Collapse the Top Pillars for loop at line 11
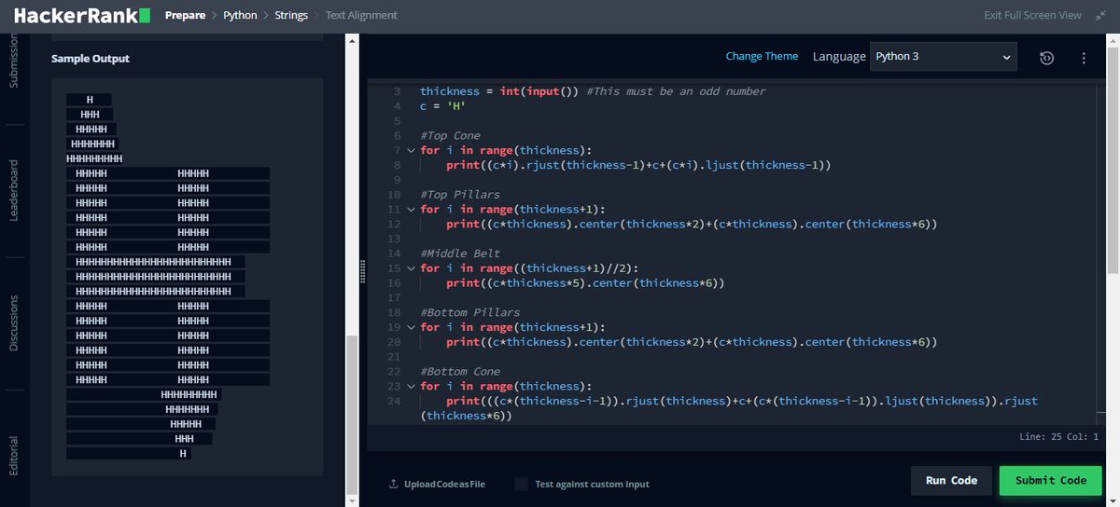 click(410, 209)
